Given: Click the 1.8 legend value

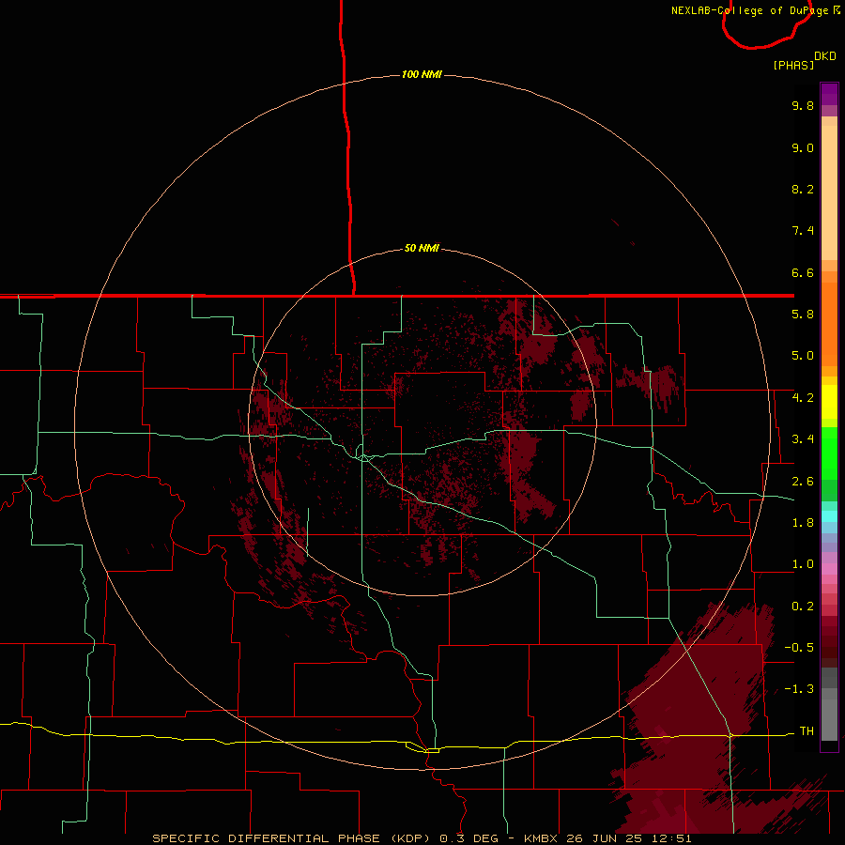Looking at the screenshot, I should [803, 523].
